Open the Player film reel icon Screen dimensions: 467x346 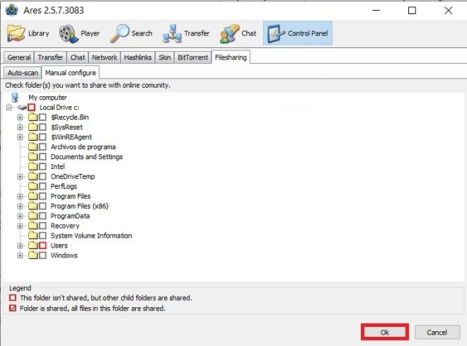click(69, 33)
